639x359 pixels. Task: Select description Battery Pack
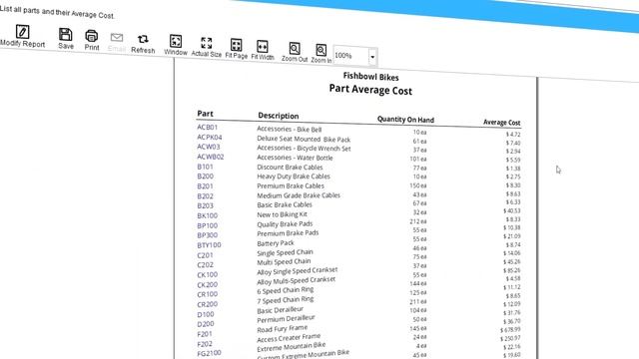tap(276, 243)
